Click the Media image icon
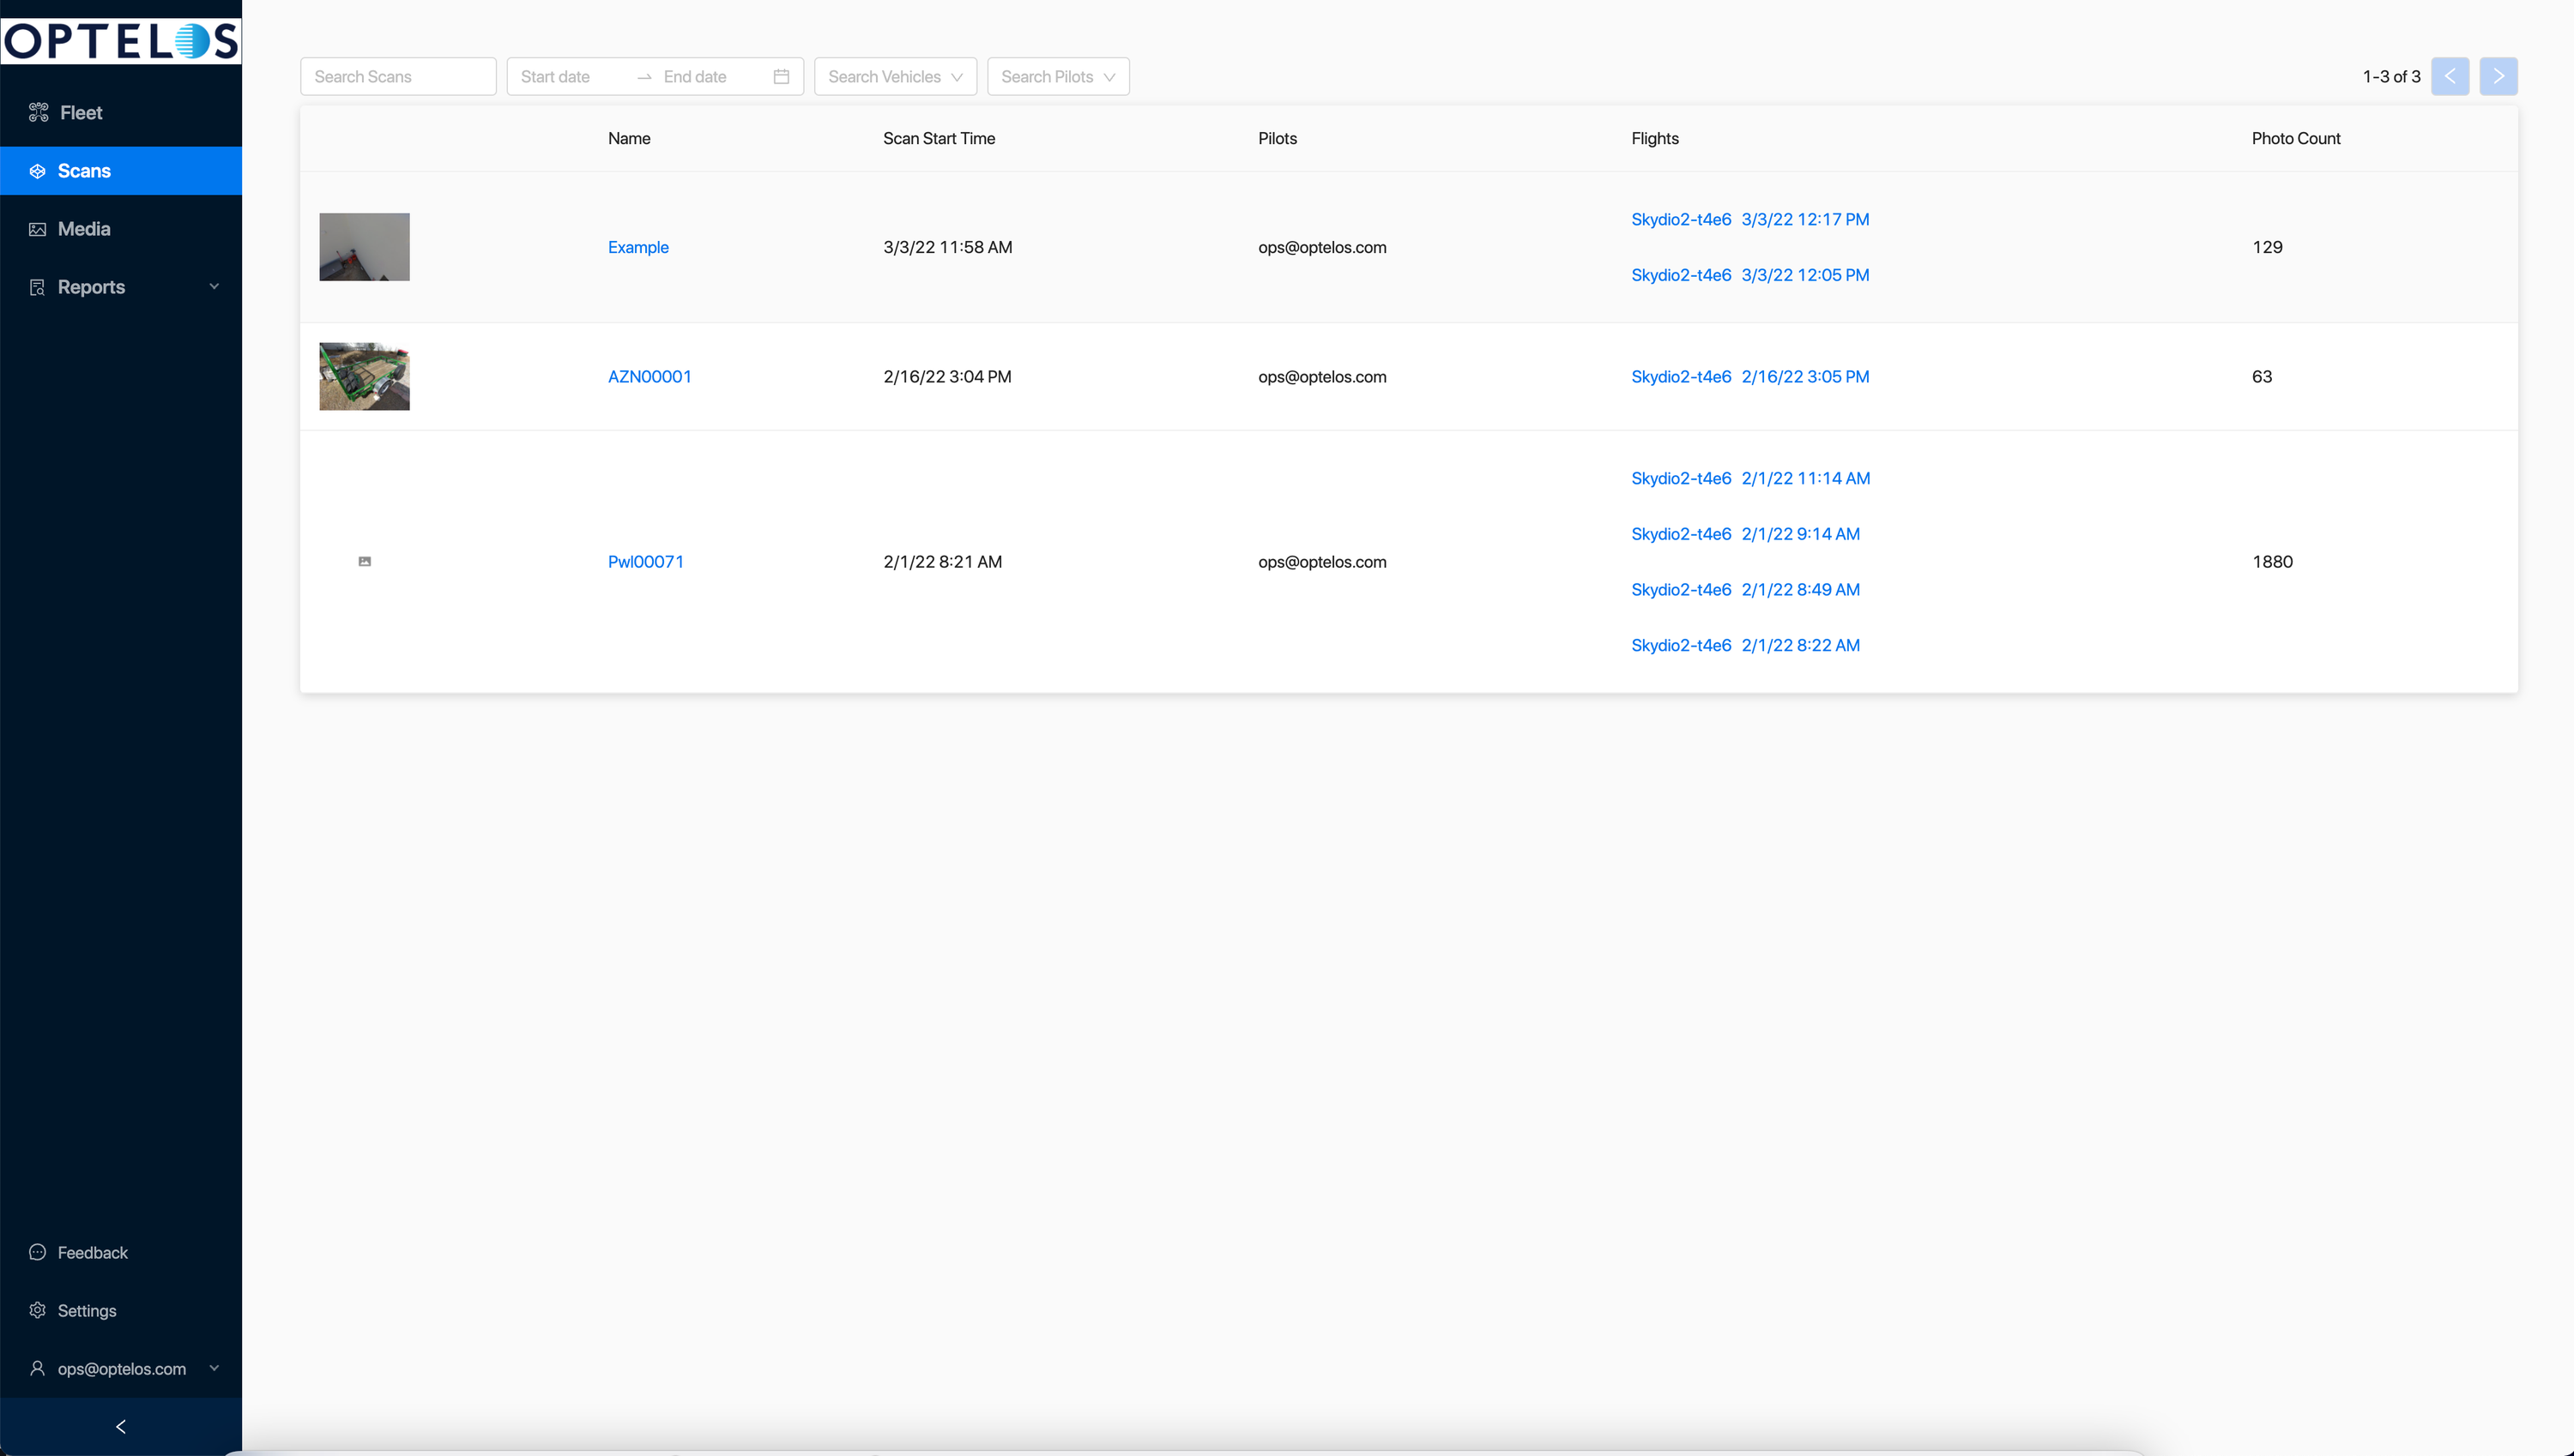The width and height of the screenshot is (2574, 1456). click(x=38, y=229)
